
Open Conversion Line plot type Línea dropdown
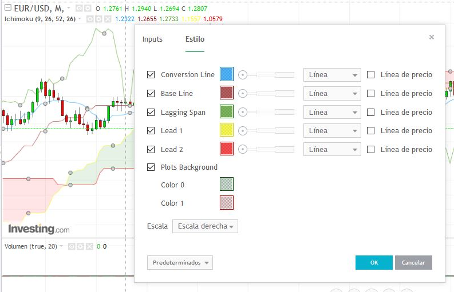pos(332,75)
